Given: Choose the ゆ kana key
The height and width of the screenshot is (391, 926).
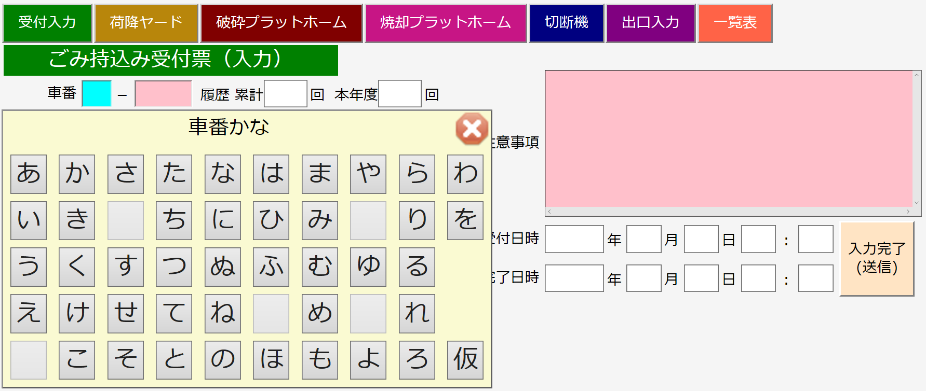Looking at the screenshot, I should (368, 267).
